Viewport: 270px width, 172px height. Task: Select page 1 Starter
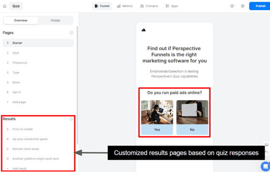point(38,43)
